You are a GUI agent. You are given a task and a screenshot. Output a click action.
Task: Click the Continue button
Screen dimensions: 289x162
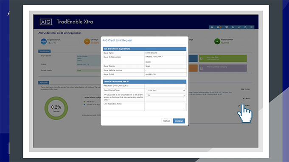pos(179,121)
